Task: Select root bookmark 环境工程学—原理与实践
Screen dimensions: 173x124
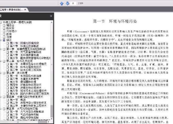Action: [x=17, y=22]
